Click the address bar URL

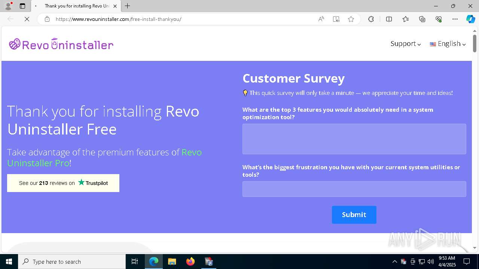tap(119, 19)
